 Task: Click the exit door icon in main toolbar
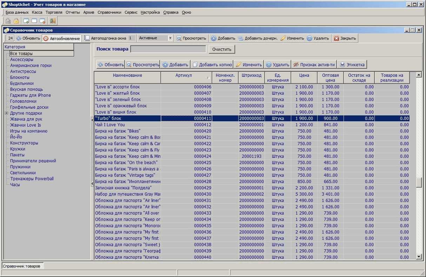click(x=53, y=21)
